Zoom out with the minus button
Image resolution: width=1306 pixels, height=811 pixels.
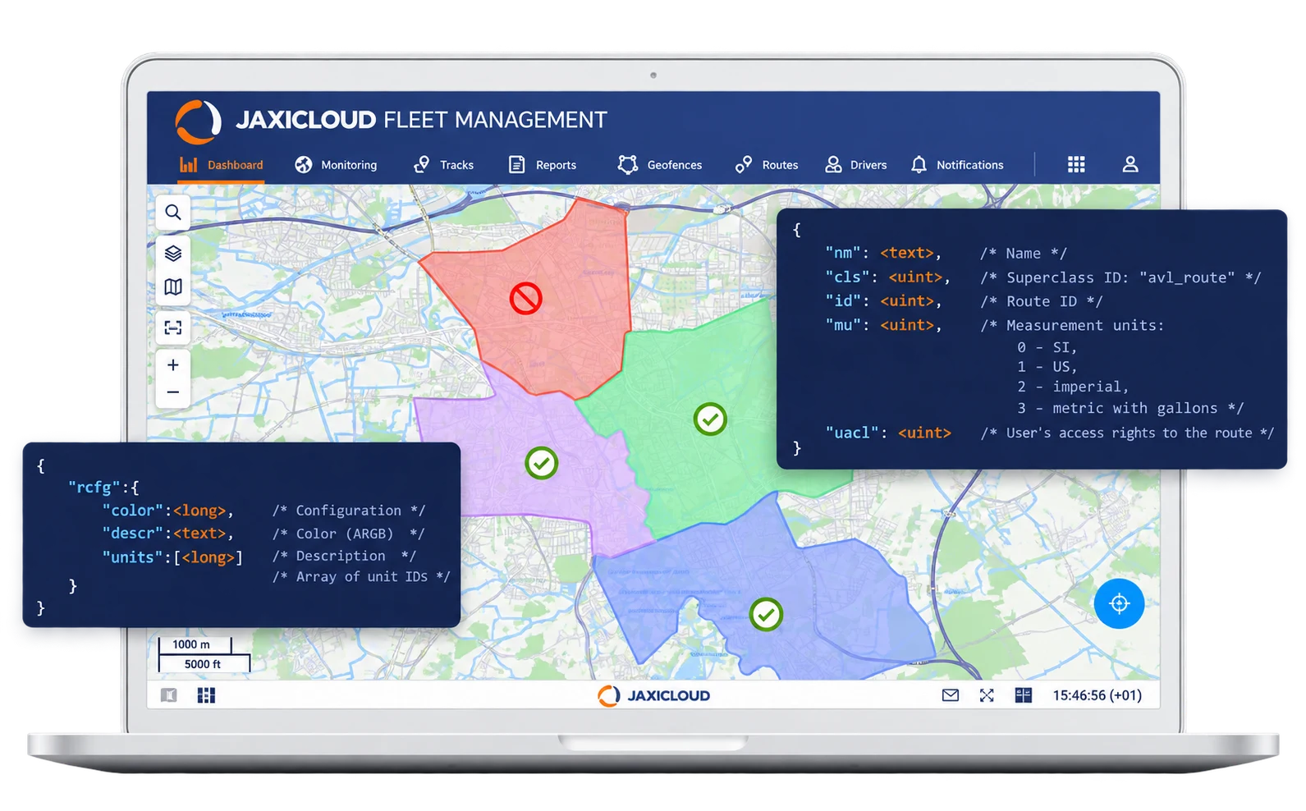(x=173, y=392)
